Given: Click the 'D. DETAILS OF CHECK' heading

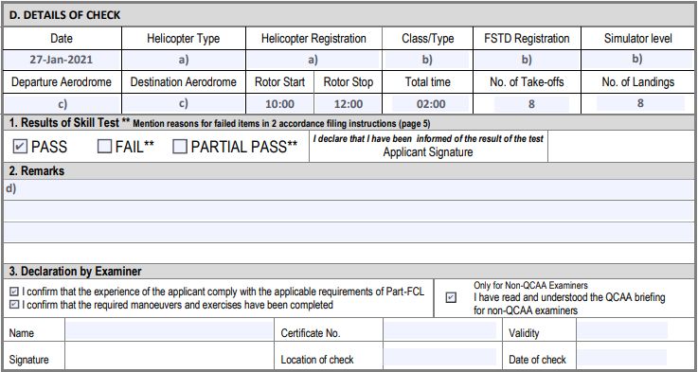Looking at the screenshot, I should pos(65,15).
